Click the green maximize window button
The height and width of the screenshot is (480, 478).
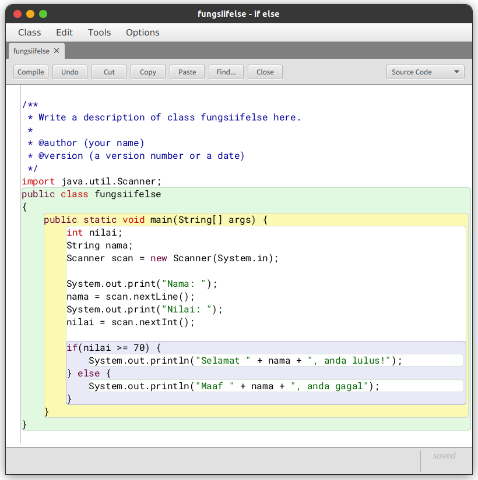click(x=43, y=14)
